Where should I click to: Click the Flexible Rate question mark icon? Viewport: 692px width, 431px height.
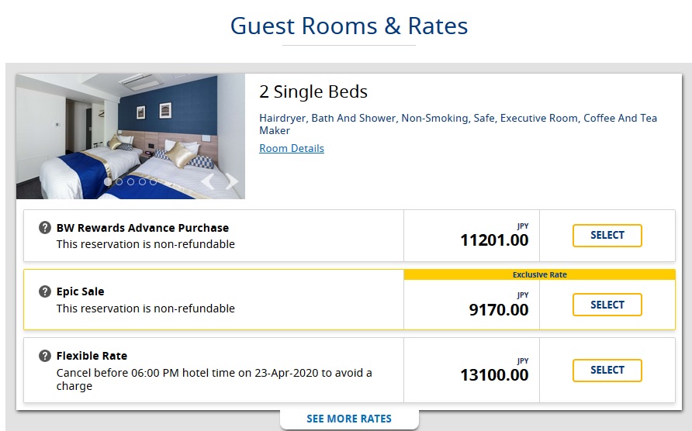pyautogui.click(x=45, y=356)
